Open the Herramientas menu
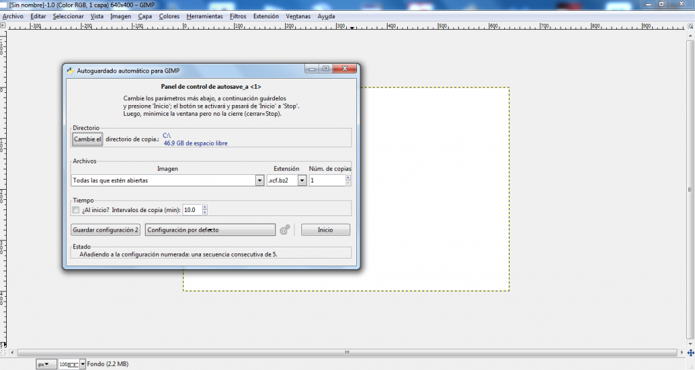The width and height of the screenshot is (695, 370). click(204, 16)
